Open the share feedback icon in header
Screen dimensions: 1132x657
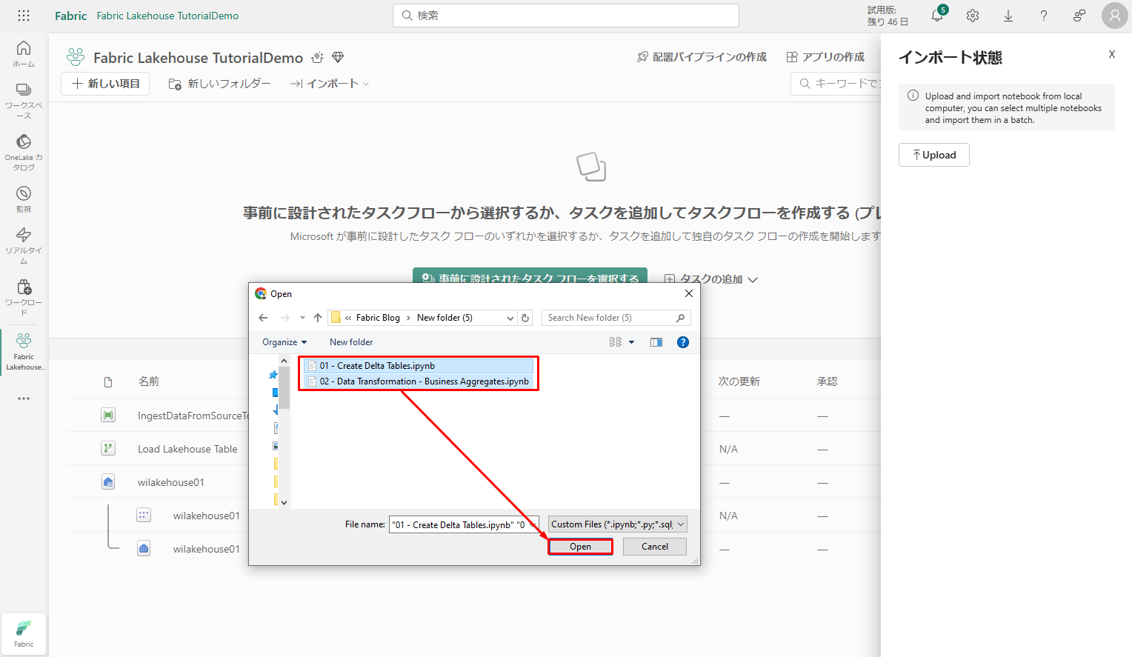(x=1079, y=16)
